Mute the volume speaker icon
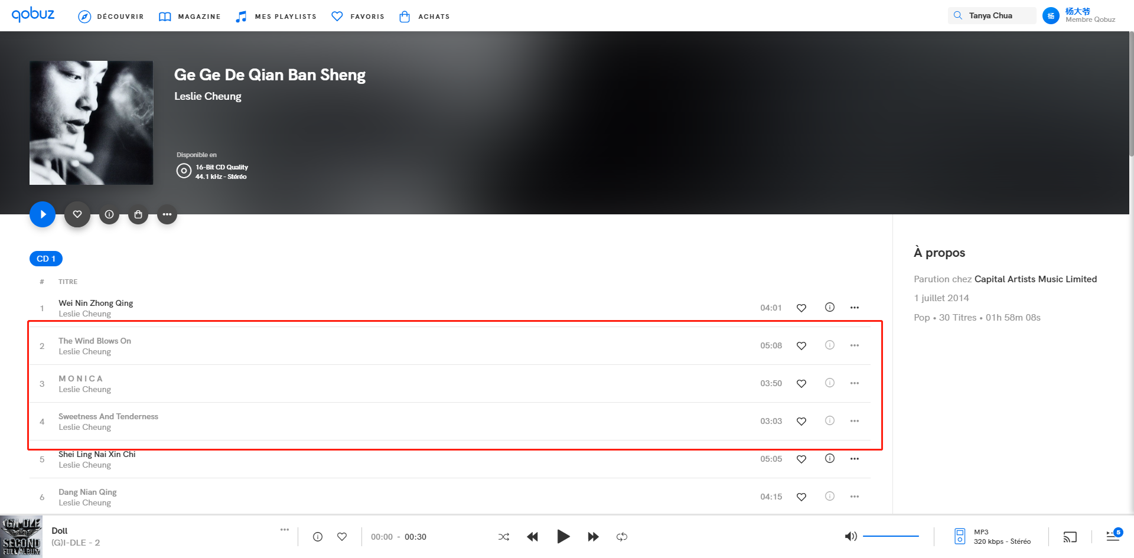The height and width of the screenshot is (558, 1134). (850, 536)
